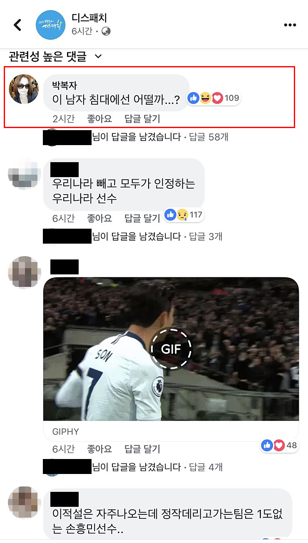
Task: Open the 디스패치 page profile picture
Action: click(x=50, y=25)
